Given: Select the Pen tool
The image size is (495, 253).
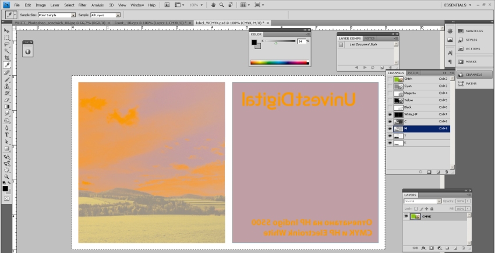Looking at the screenshot, I should (x=6, y=128).
